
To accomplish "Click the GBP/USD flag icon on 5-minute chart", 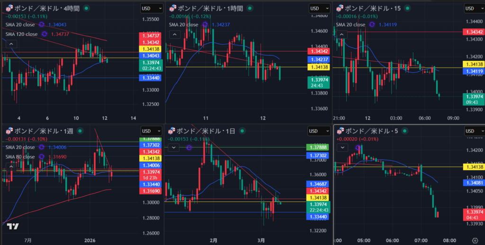I will (339, 131).
